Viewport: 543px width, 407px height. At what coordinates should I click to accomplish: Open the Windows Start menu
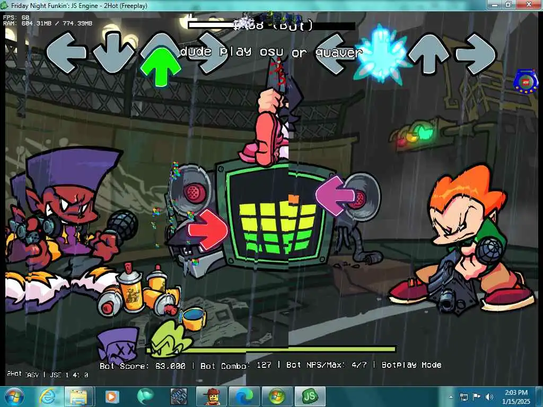[14, 396]
